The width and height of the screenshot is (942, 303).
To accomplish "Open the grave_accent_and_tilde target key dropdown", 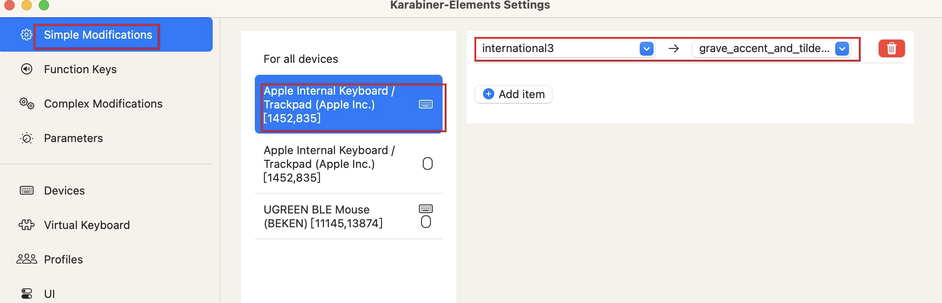I will 842,49.
